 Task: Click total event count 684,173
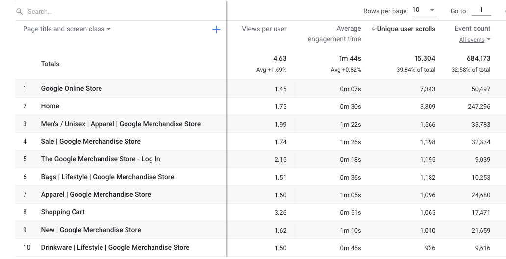tap(479, 59)
